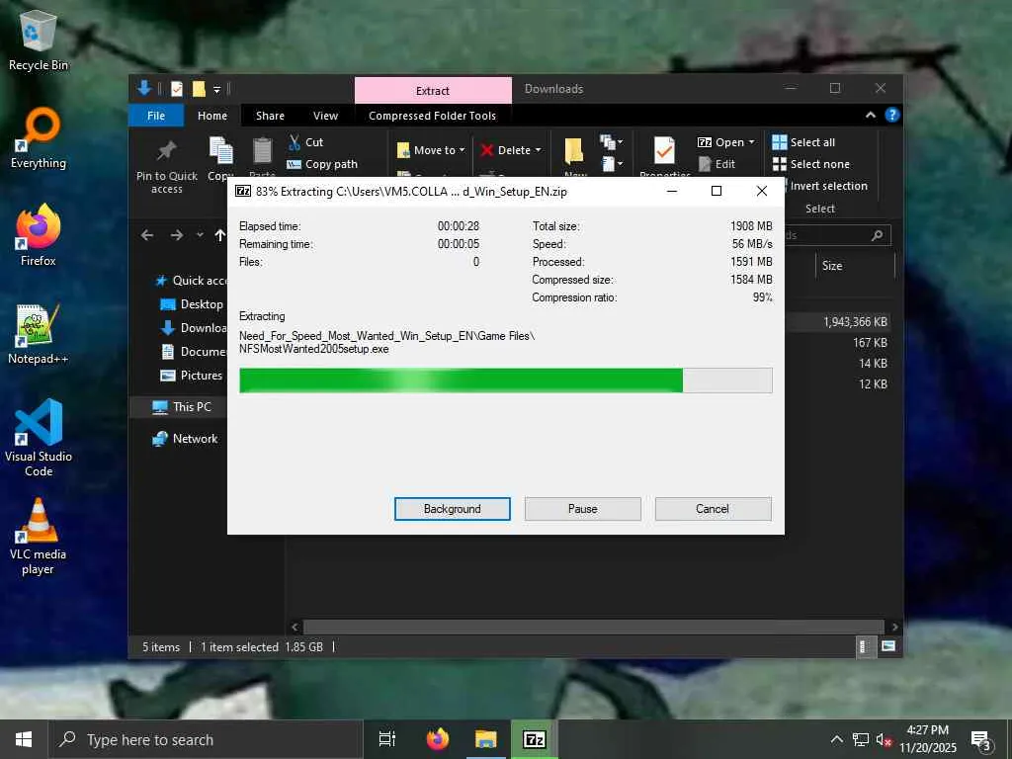Open VLC media player desktop shortcut
Viewport: 1012px width, 759px height.
39,536
